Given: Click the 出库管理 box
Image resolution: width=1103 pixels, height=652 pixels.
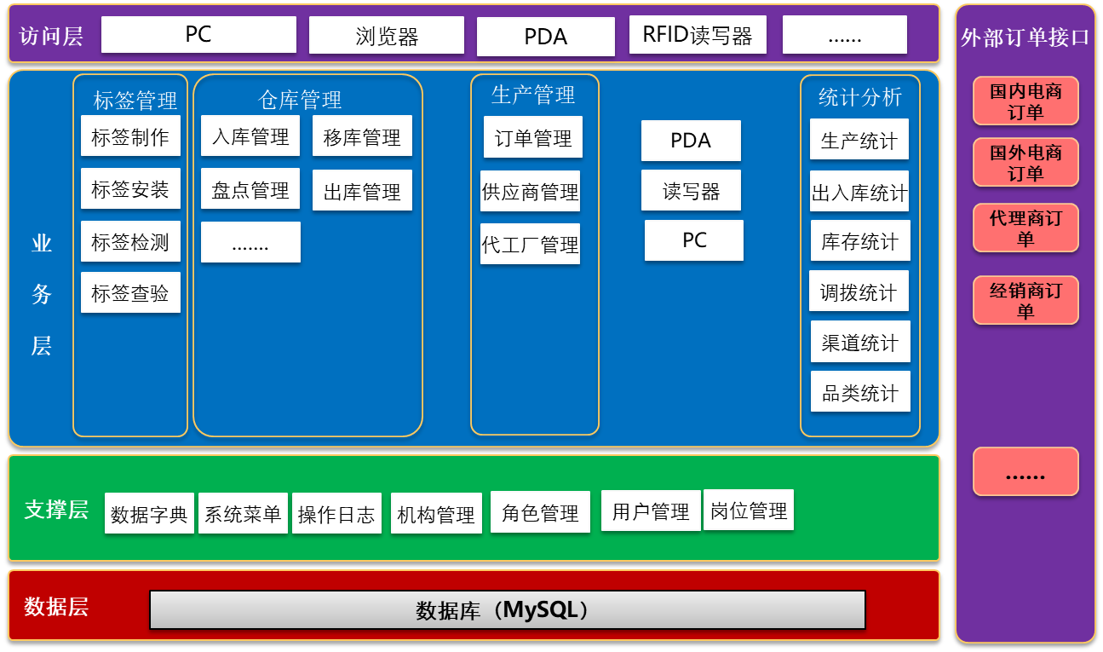Looking at the screenshot, I should (362, 190).
